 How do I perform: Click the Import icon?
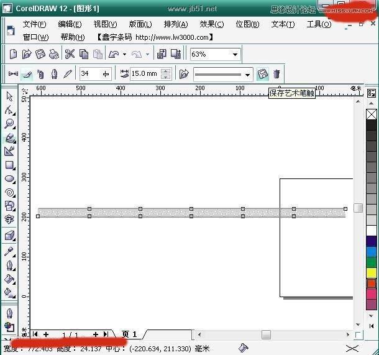162,53
